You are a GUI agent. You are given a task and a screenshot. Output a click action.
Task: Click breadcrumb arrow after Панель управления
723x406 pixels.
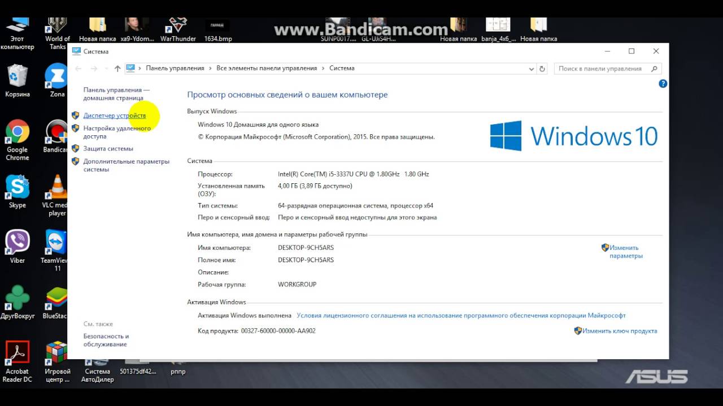210,68
